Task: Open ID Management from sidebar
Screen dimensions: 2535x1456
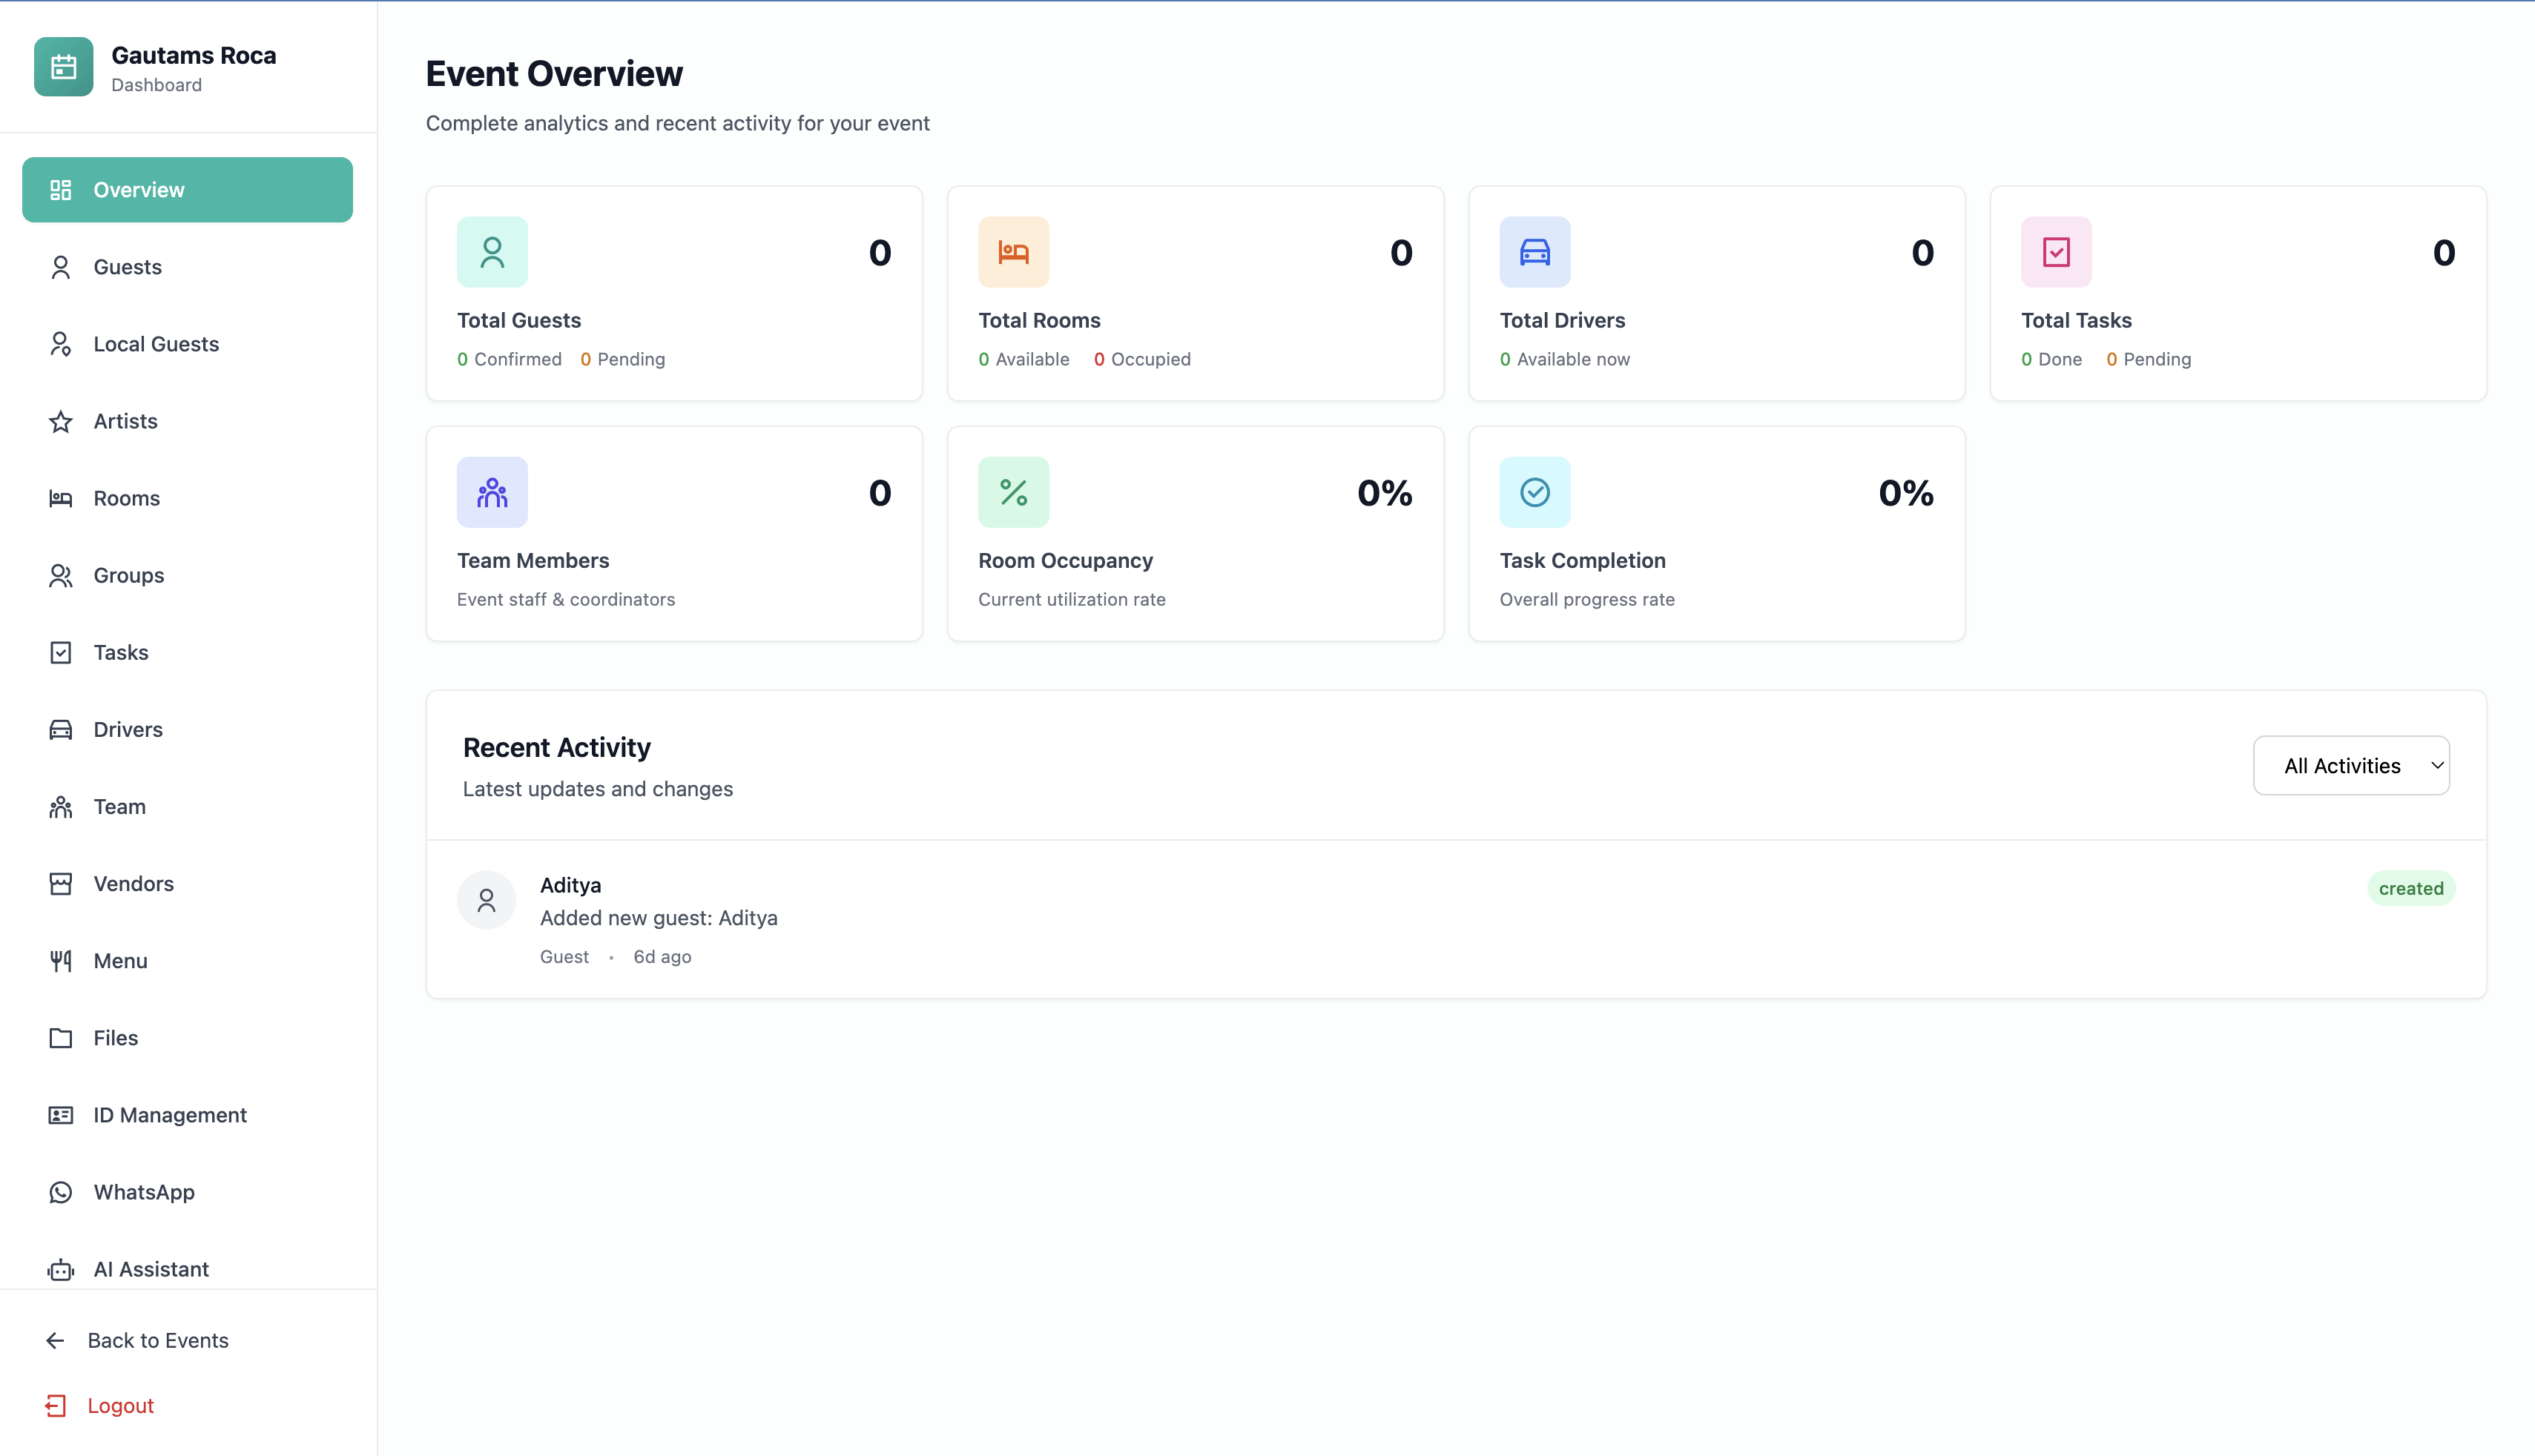Action: (x=170, y=1115)
